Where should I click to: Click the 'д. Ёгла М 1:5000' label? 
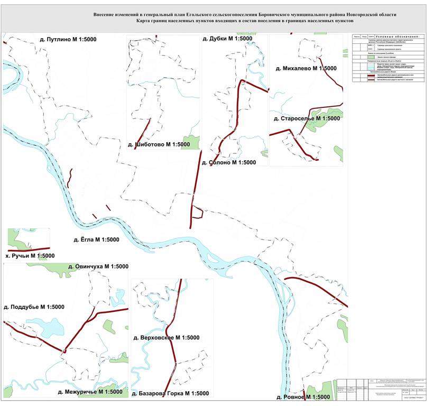pyautogui.click(x=96, y=239)
